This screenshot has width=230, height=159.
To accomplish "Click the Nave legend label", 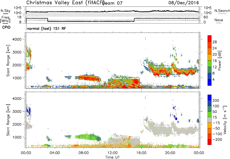I will (x=219, y=20).
